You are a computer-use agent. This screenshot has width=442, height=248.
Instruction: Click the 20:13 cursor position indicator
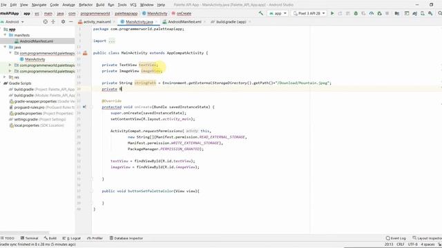click(389, 245)
